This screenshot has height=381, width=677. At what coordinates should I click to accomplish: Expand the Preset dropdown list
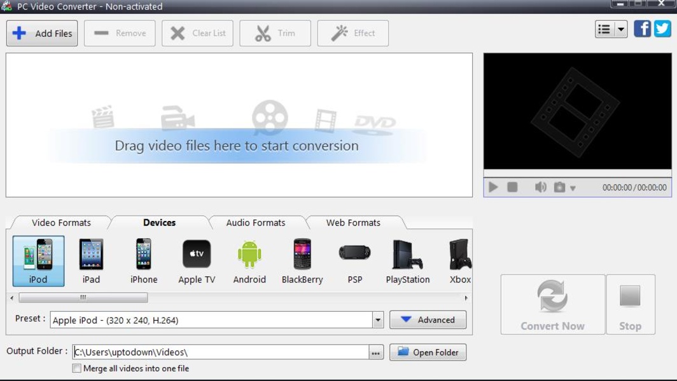tap(378, 320)
